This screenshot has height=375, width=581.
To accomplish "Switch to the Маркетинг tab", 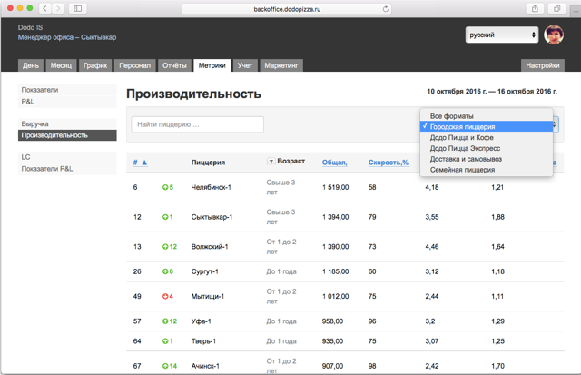I will coord(281,65).
